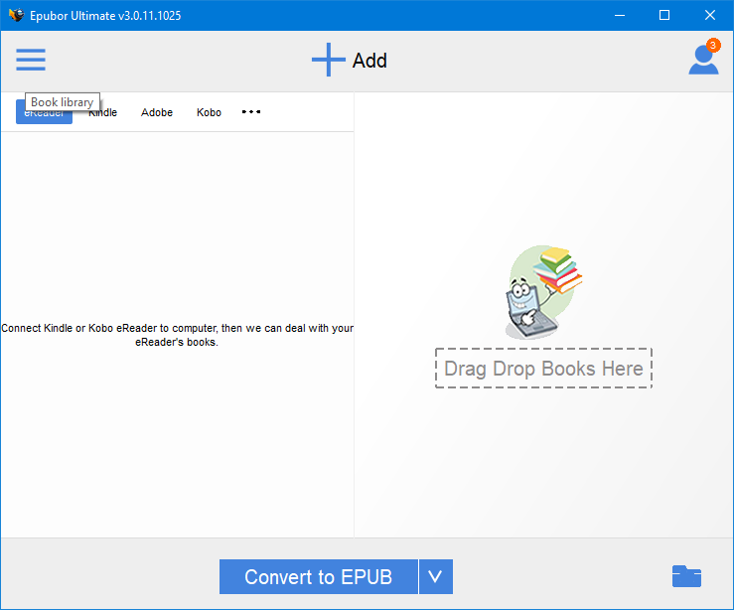Click the laptop mascot with books image

tap(543, 292)
